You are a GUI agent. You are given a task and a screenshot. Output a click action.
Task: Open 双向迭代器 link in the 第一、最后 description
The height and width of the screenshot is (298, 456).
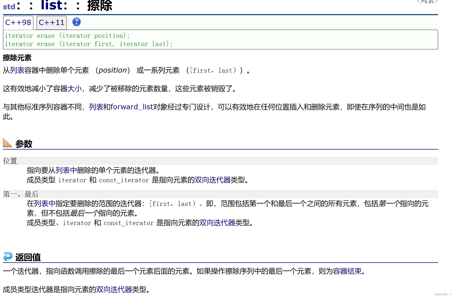[x=217, y=223]
